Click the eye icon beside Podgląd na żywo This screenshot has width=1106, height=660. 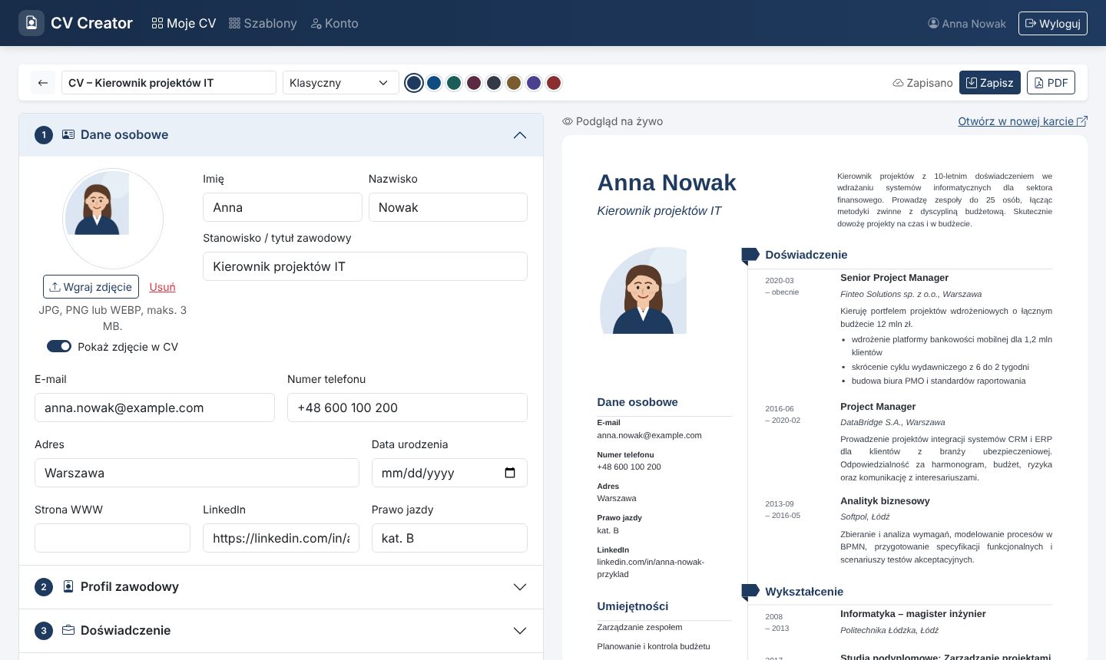click(x=568, y=121)
